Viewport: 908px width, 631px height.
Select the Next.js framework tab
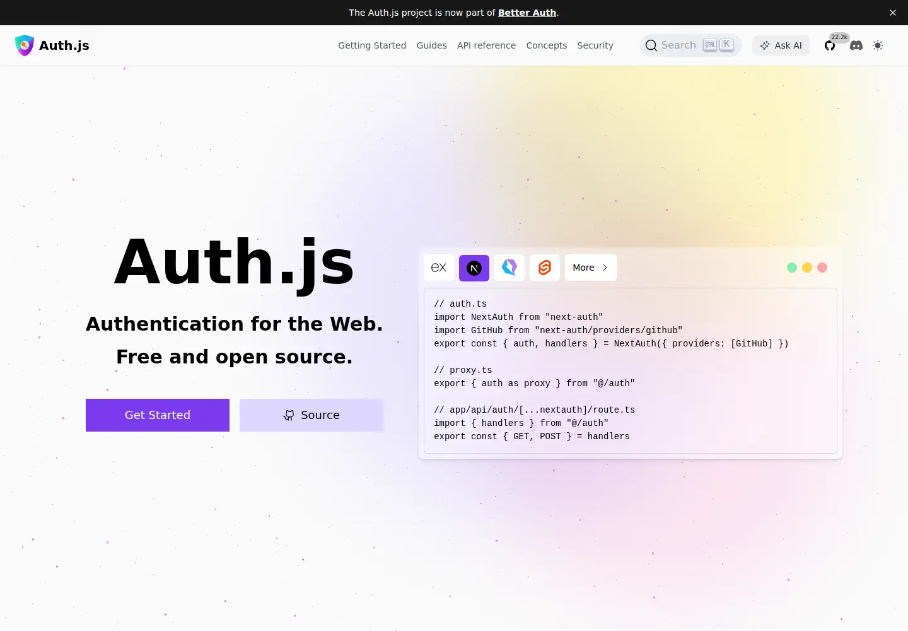click(x=474, y=268)
